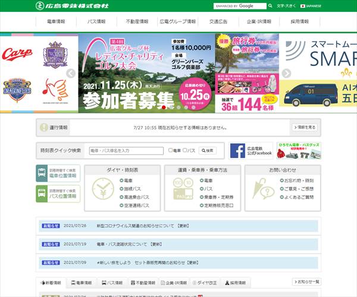Select the JAPANESE language flag link
Screen dimensions: 357x297
(311, 6)
